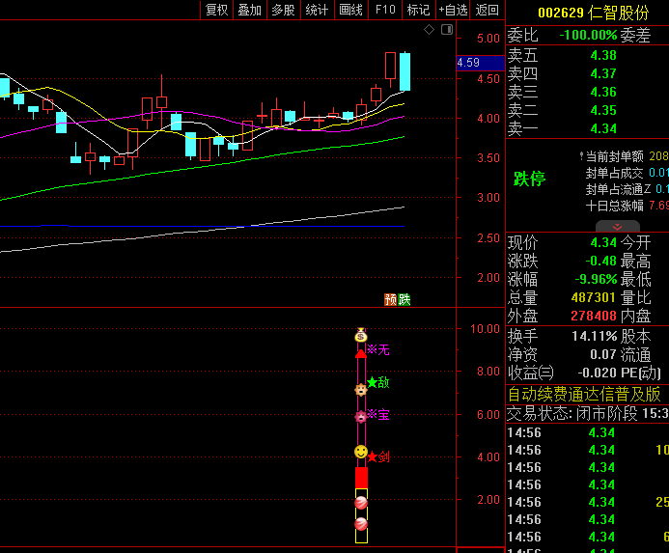This screenshot has width=669, height=553.
Task: Open the 标记 mark menu
Action: pos(418,10)
